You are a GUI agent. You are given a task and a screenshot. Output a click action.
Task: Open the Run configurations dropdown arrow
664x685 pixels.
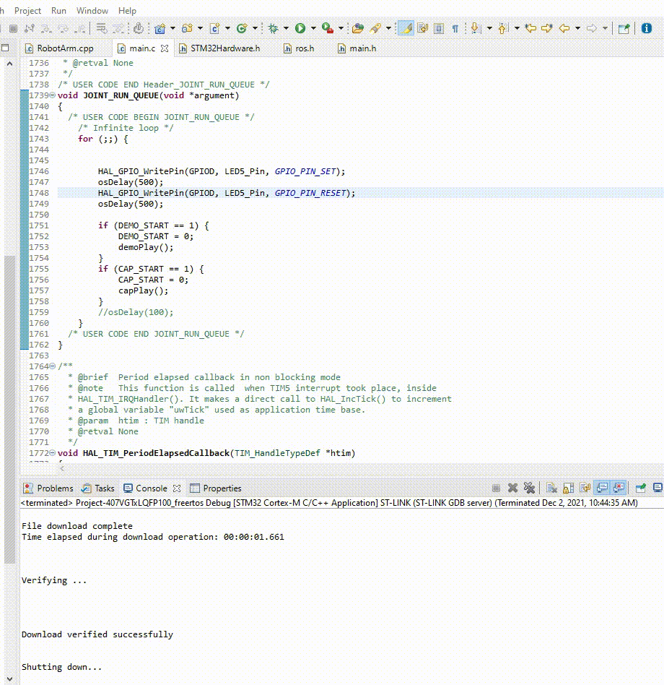point(313,29)
